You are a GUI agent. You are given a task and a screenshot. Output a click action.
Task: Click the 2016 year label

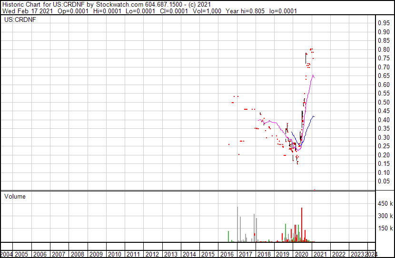[227, 254]
